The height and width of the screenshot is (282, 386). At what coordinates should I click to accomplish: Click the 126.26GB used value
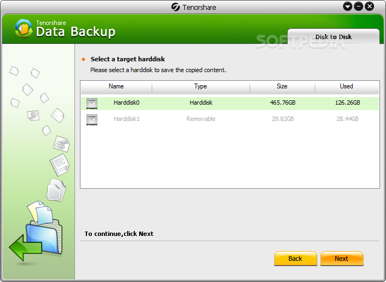click(x=347, y=102)
